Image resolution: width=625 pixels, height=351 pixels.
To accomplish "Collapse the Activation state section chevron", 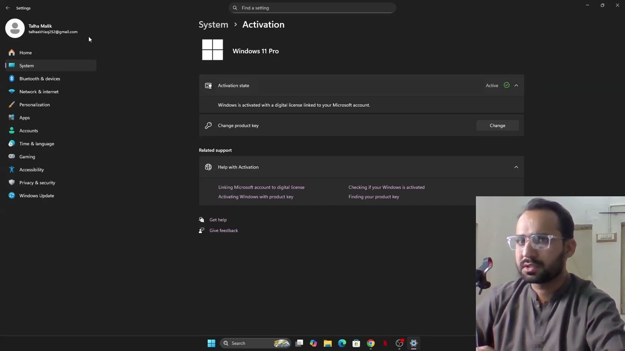I will 516,85.
